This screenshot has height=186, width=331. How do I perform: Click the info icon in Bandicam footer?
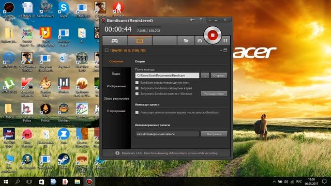pos(117,153)
